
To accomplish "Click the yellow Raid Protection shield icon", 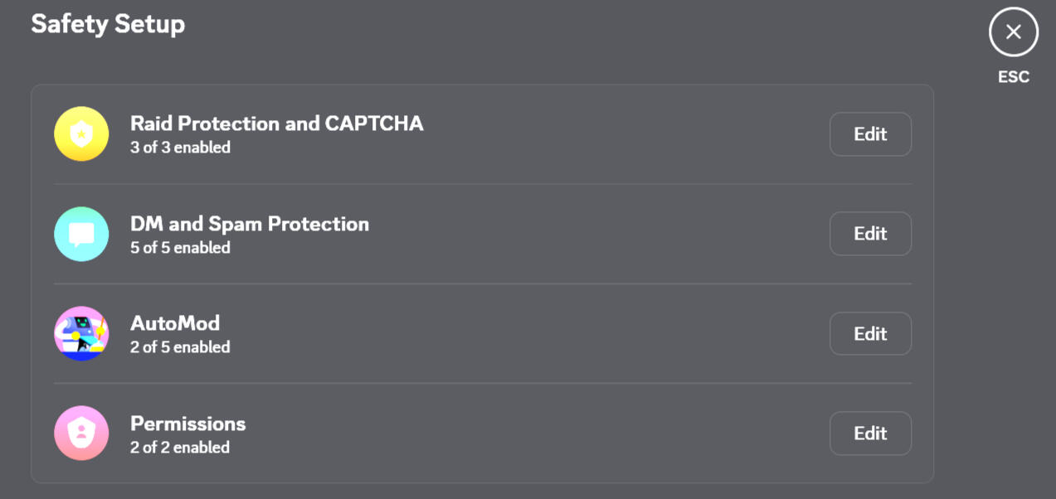I will (x=81, y=134).
